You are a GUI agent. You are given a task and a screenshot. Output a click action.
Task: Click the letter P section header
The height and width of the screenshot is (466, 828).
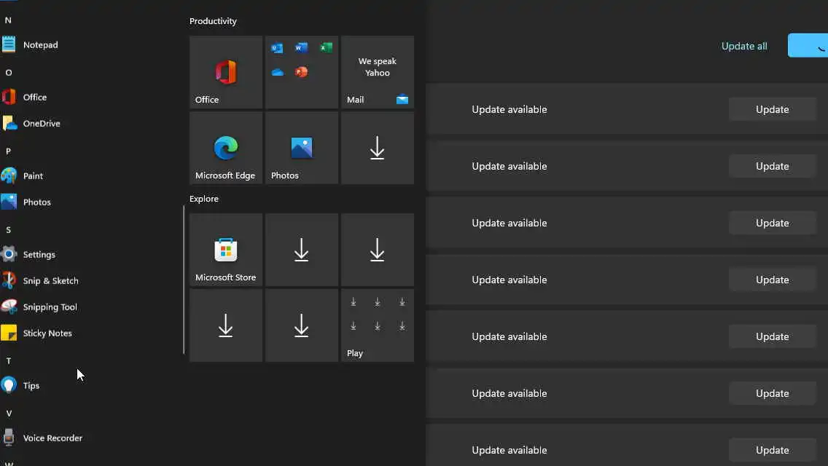(x=8, y=151)
